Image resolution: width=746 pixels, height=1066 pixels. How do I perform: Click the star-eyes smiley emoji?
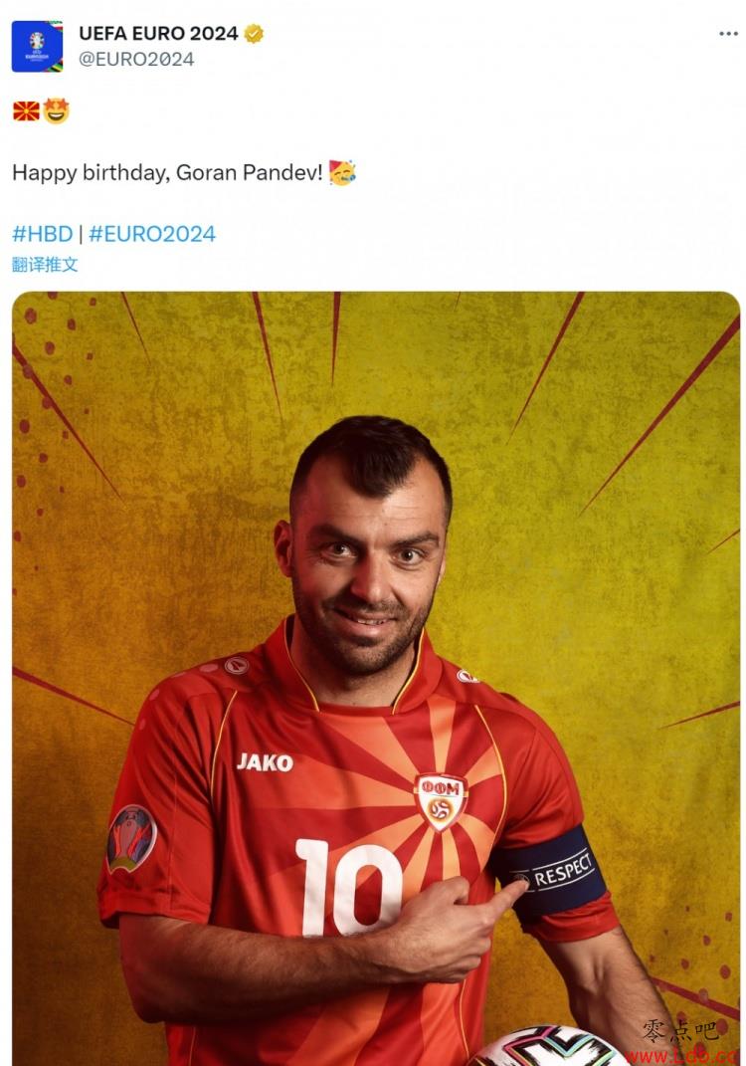(57, 110)
